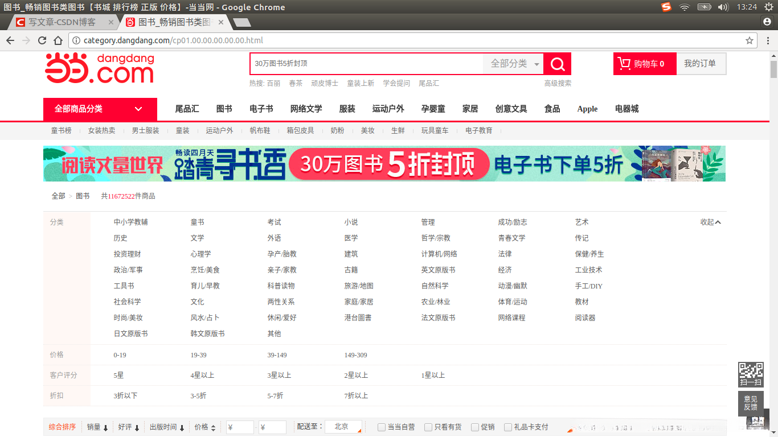
Task: Open 电子书 in the navigation bar
Action: click(261, 109)
